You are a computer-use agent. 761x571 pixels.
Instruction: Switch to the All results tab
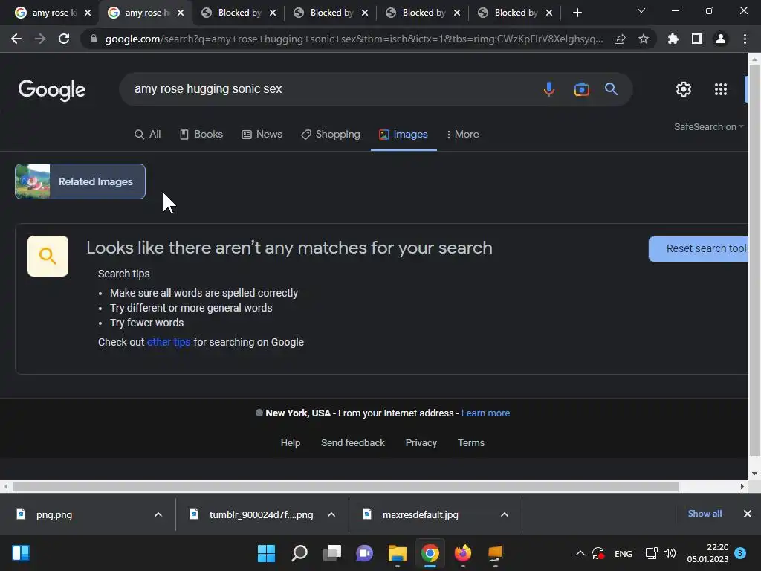[148, 134]
